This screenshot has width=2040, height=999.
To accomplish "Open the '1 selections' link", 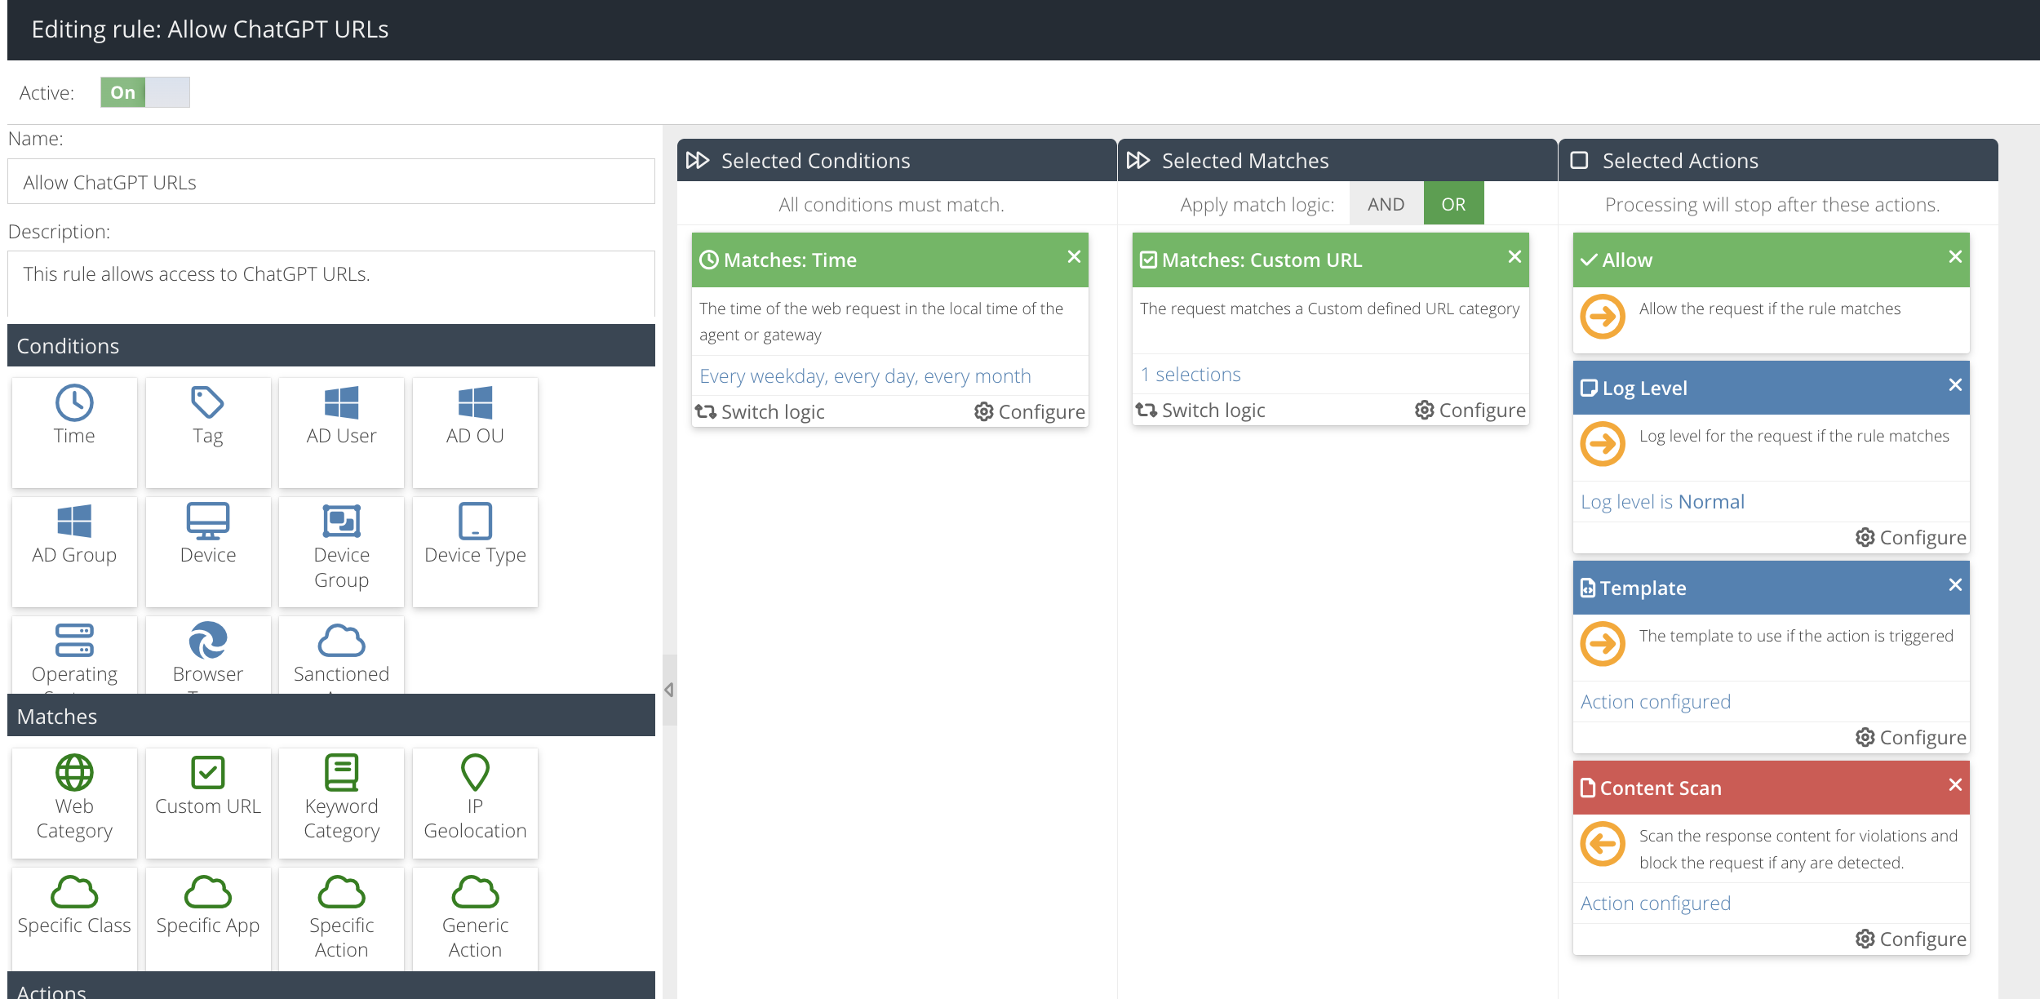I will [1191, 374].
